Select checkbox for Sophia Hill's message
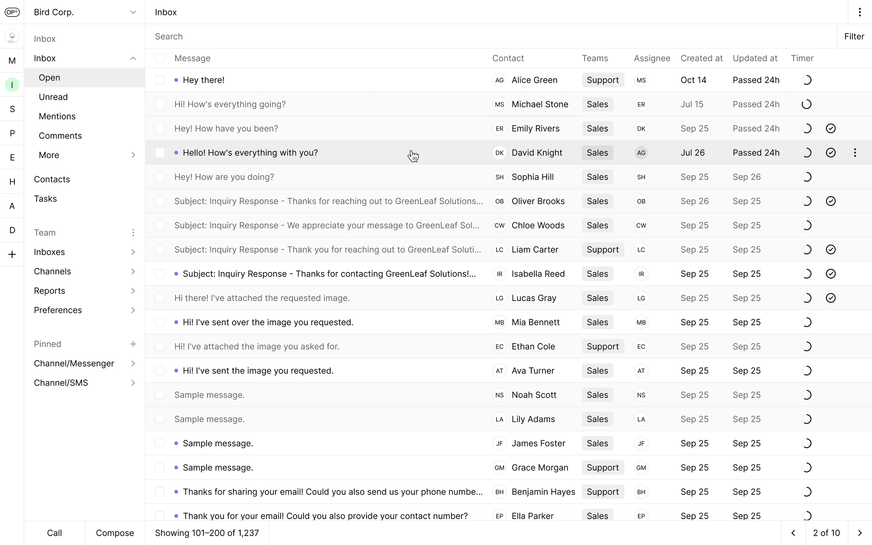This screenshot has height=545, width=872. pyautogui.click(x=160, y=177)
